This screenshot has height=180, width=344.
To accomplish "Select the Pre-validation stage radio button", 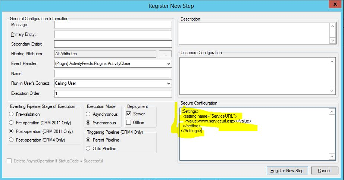I will (11, 114).
